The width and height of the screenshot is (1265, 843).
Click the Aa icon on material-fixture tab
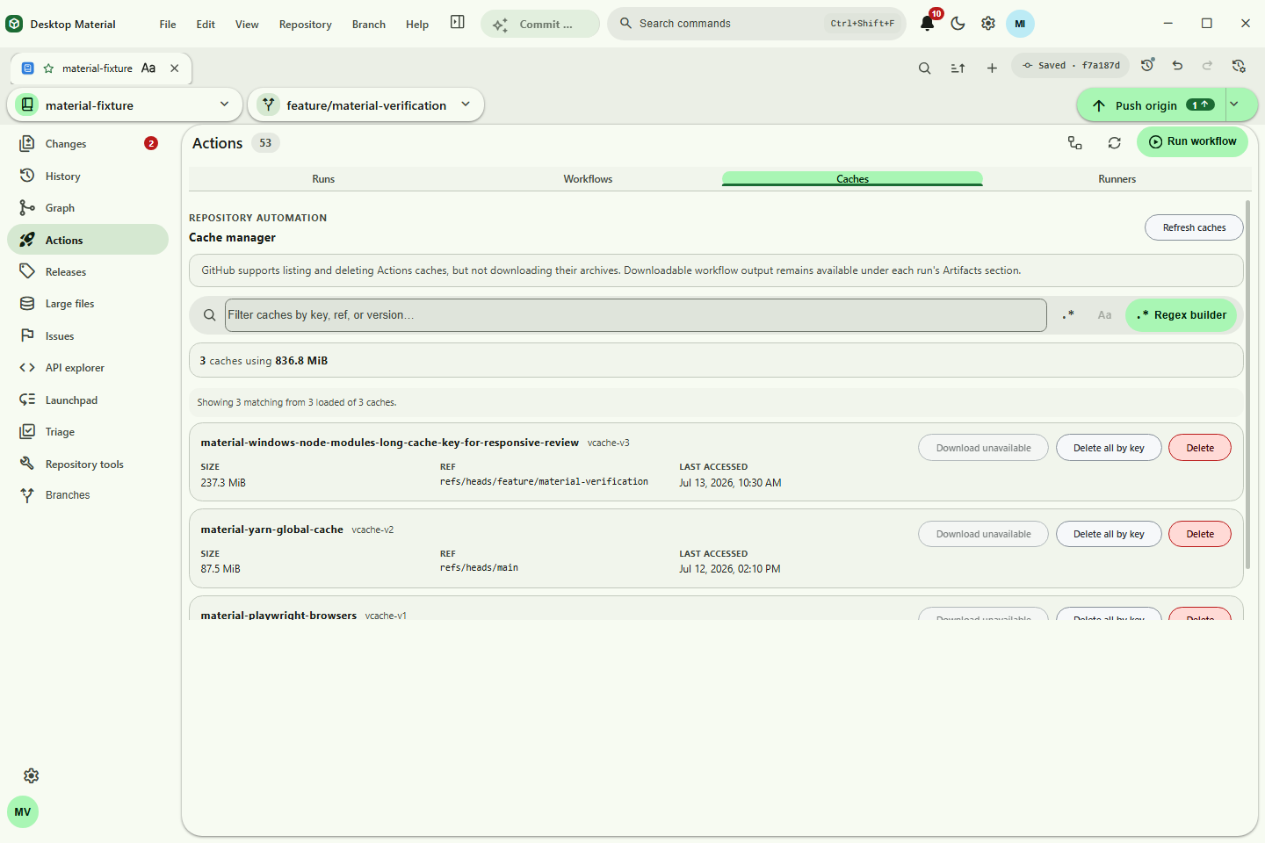pos(148,68)
